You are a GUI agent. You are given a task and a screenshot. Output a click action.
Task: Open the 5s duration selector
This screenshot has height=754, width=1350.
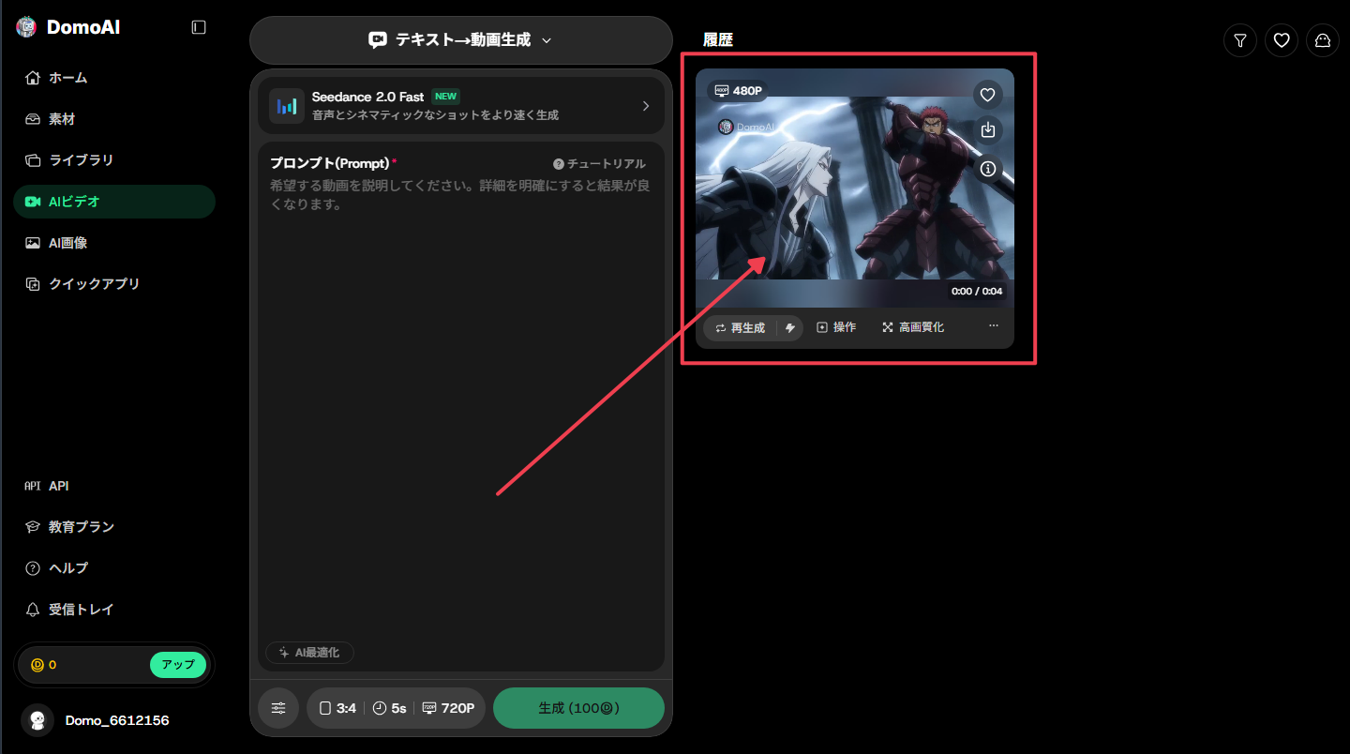[x=390, y=708]
